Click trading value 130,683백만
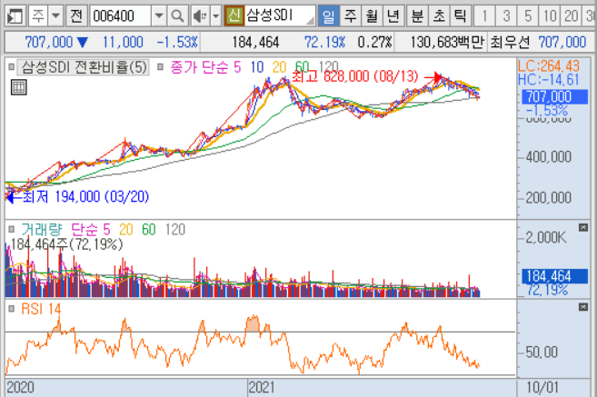 coord(446,43)
